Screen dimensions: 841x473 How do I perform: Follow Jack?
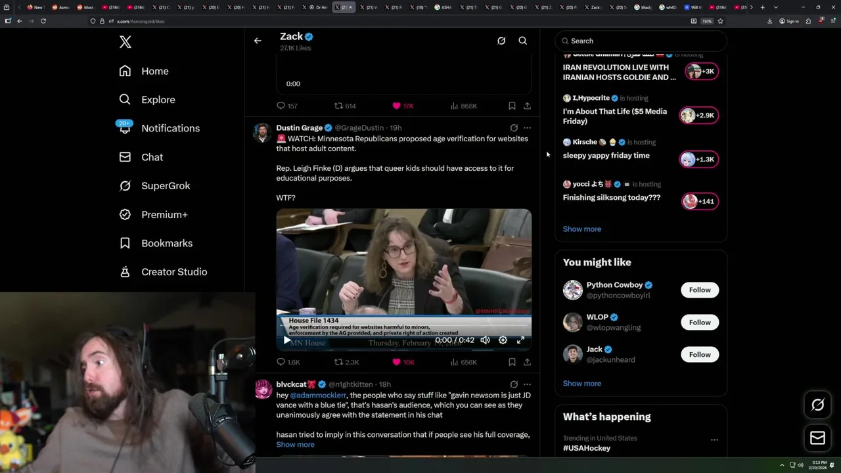click(700, 355)
